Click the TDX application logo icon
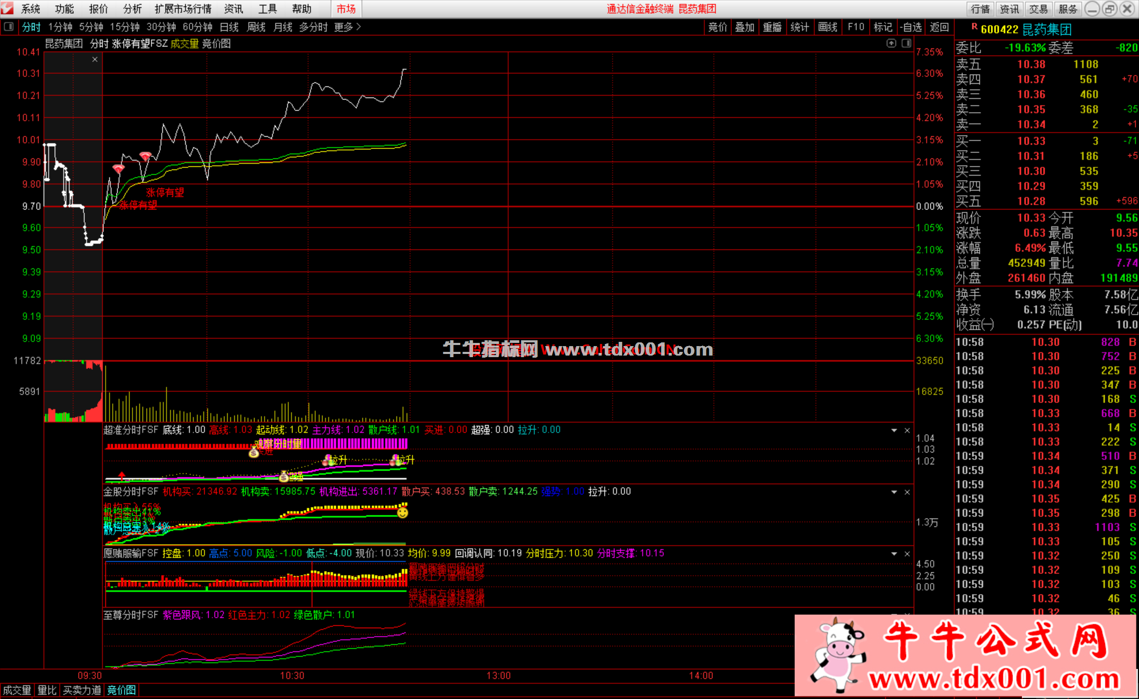This screenshot has height=699, width=1139. tap(7, 8)
